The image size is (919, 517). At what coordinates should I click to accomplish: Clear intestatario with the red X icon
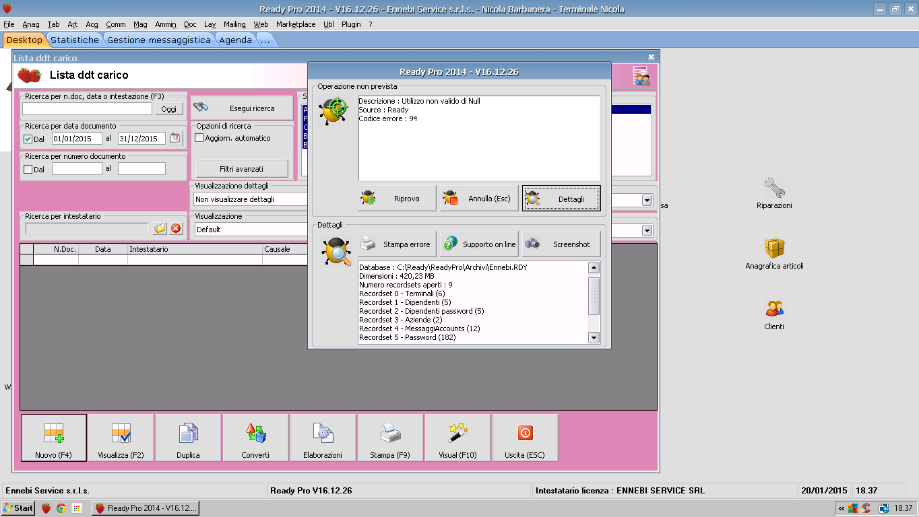[176, 228]
